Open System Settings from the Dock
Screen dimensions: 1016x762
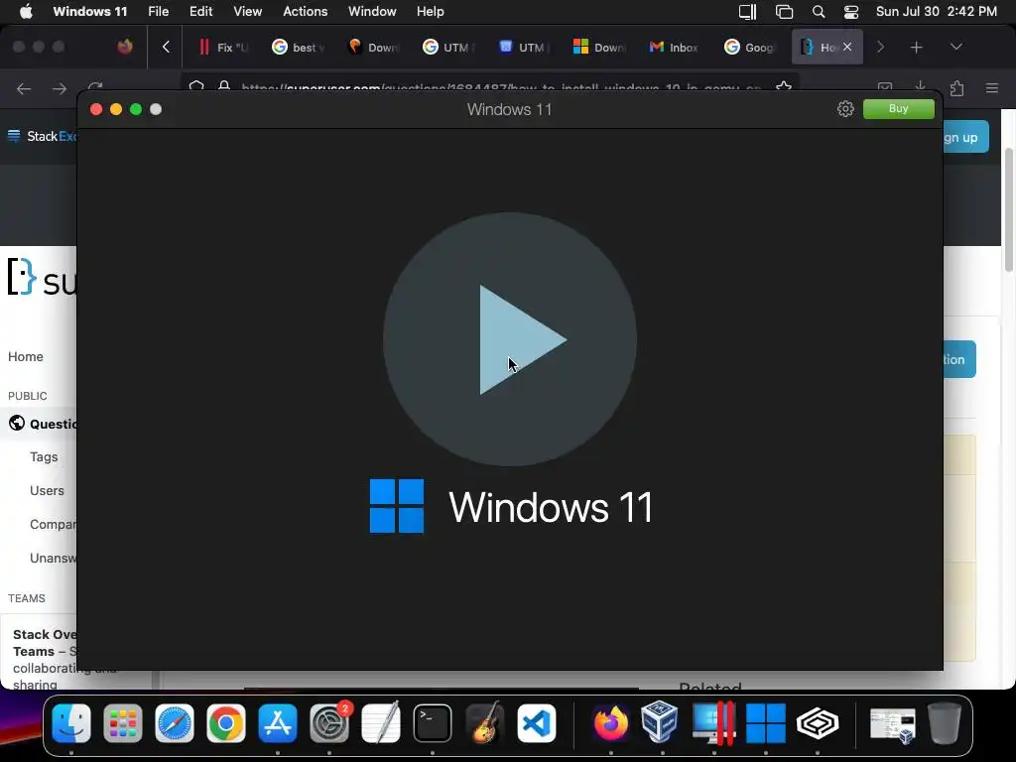pyautogui.click(x=329, y=723)
